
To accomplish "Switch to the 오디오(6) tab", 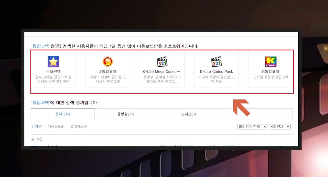I will click(188, 114).
